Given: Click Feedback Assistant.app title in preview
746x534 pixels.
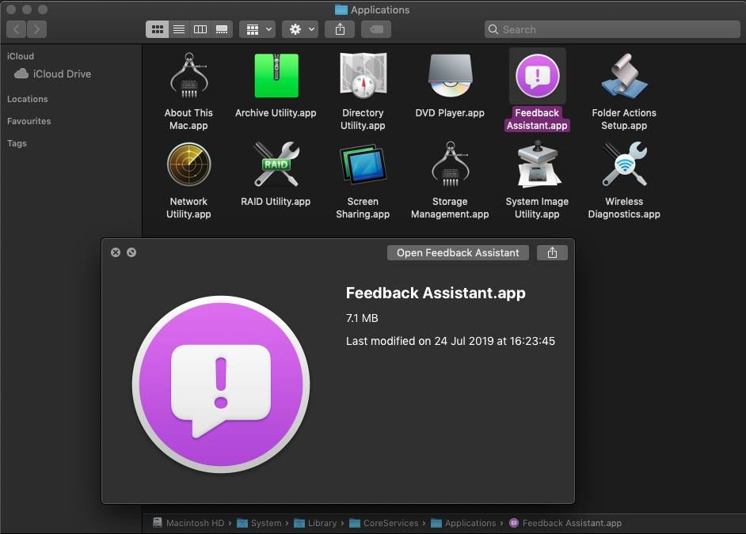Looking at the screenshot, I should [x=436, y=293].
